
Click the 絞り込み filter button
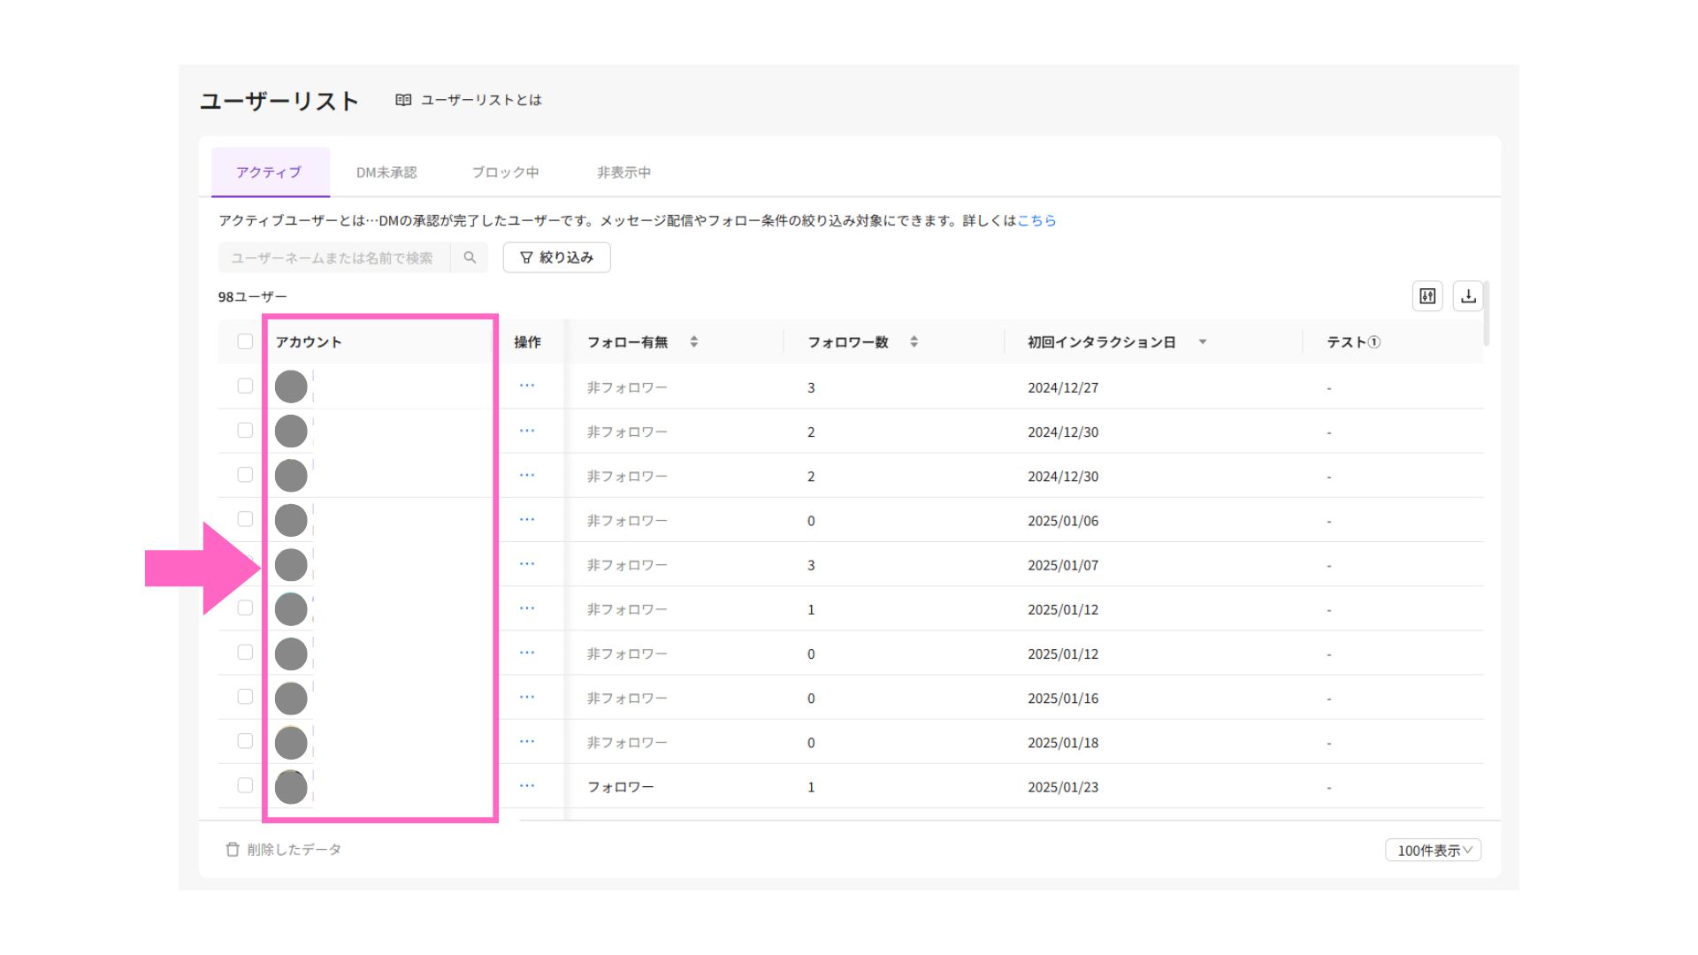pyautogui.click(x=557, y=257)
